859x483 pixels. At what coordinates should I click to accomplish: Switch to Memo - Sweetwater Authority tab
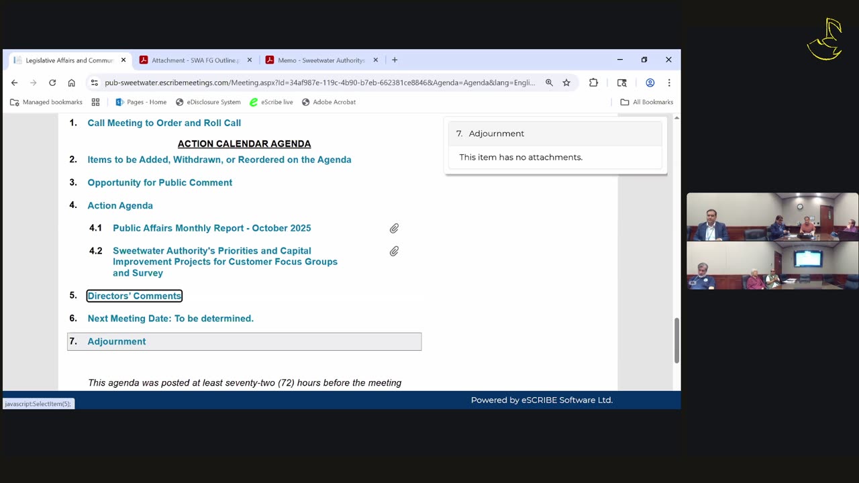322,60
